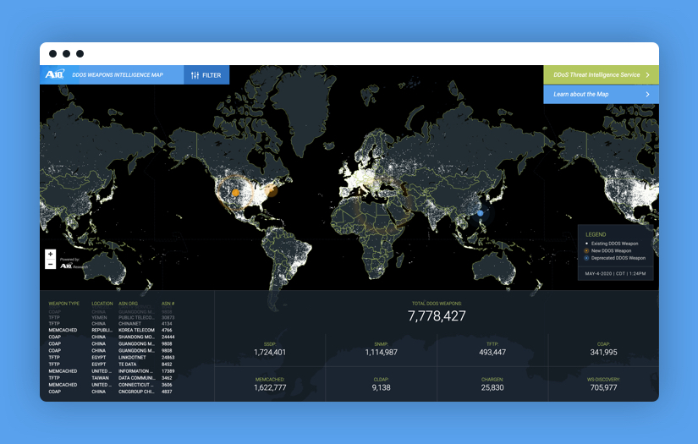This screenshot has width=698, height=444.
Task: Select the LINKDOTNET row entry
Action: [x=132, y=357]
